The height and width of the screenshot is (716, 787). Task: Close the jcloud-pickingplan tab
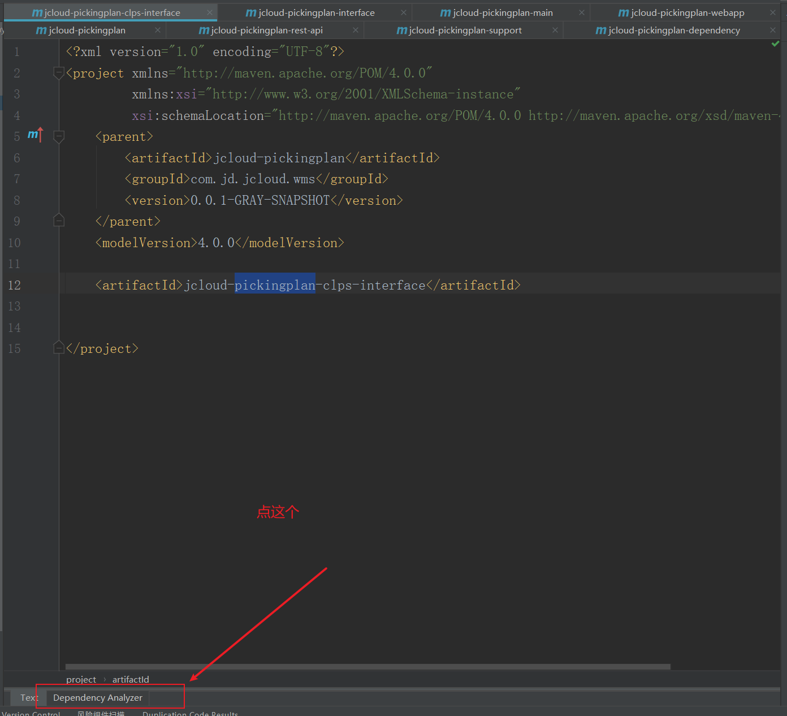pyautogui.click(x=158, y=30)
